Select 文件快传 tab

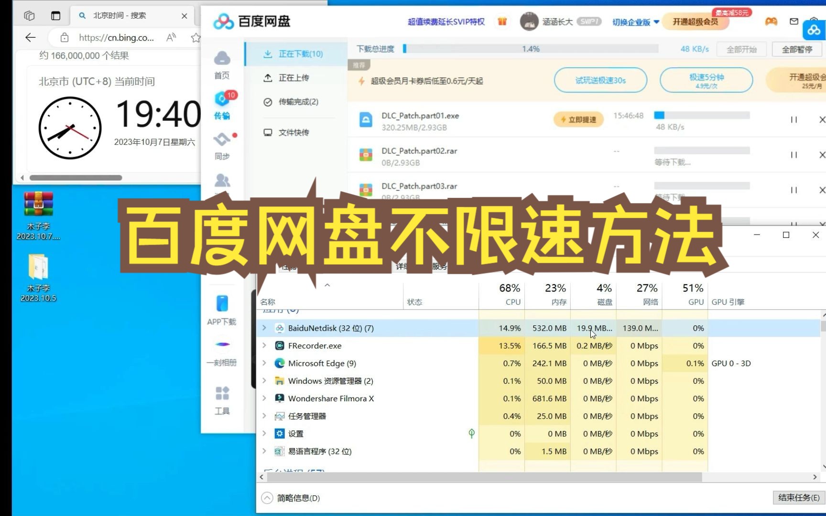pyautogui.click(x=286, y=132)
